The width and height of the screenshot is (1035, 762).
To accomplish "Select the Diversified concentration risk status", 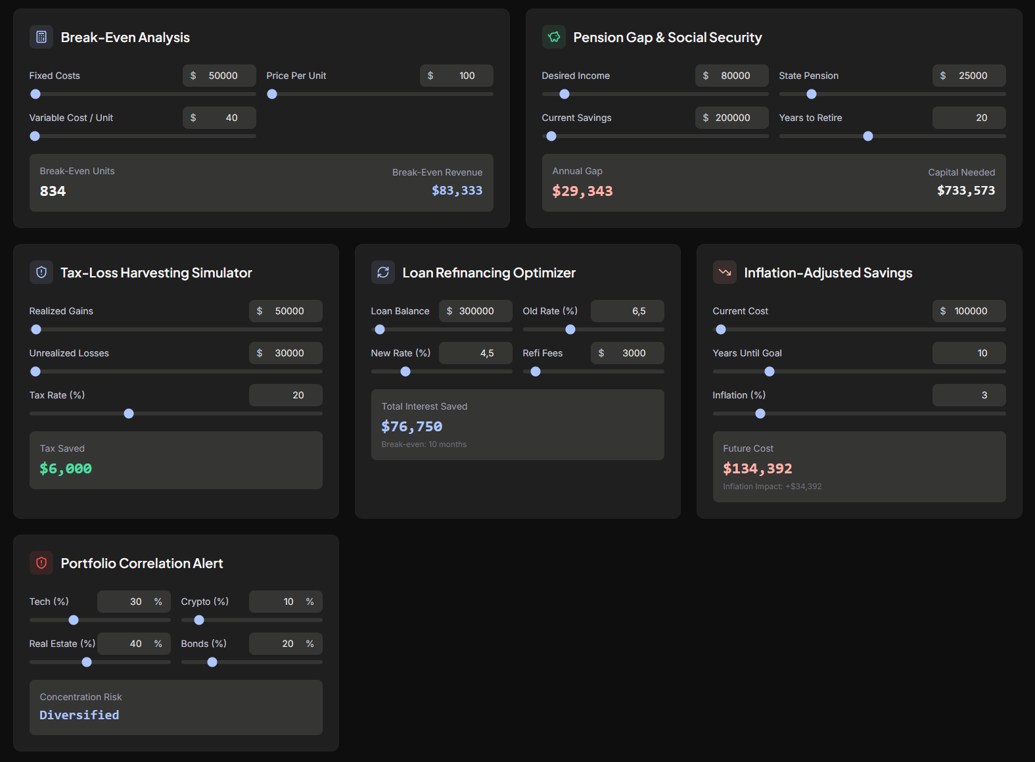I will [x=80, y=715].
